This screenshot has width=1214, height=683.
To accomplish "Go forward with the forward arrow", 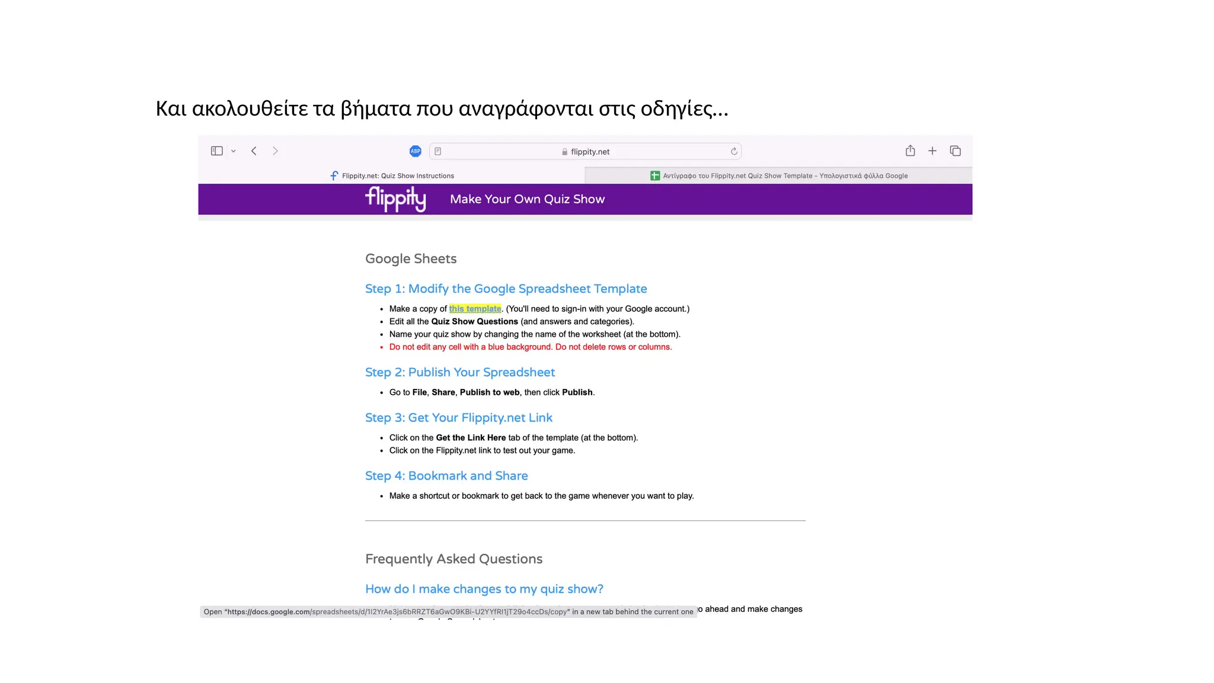I will click(x=275, y=151).
